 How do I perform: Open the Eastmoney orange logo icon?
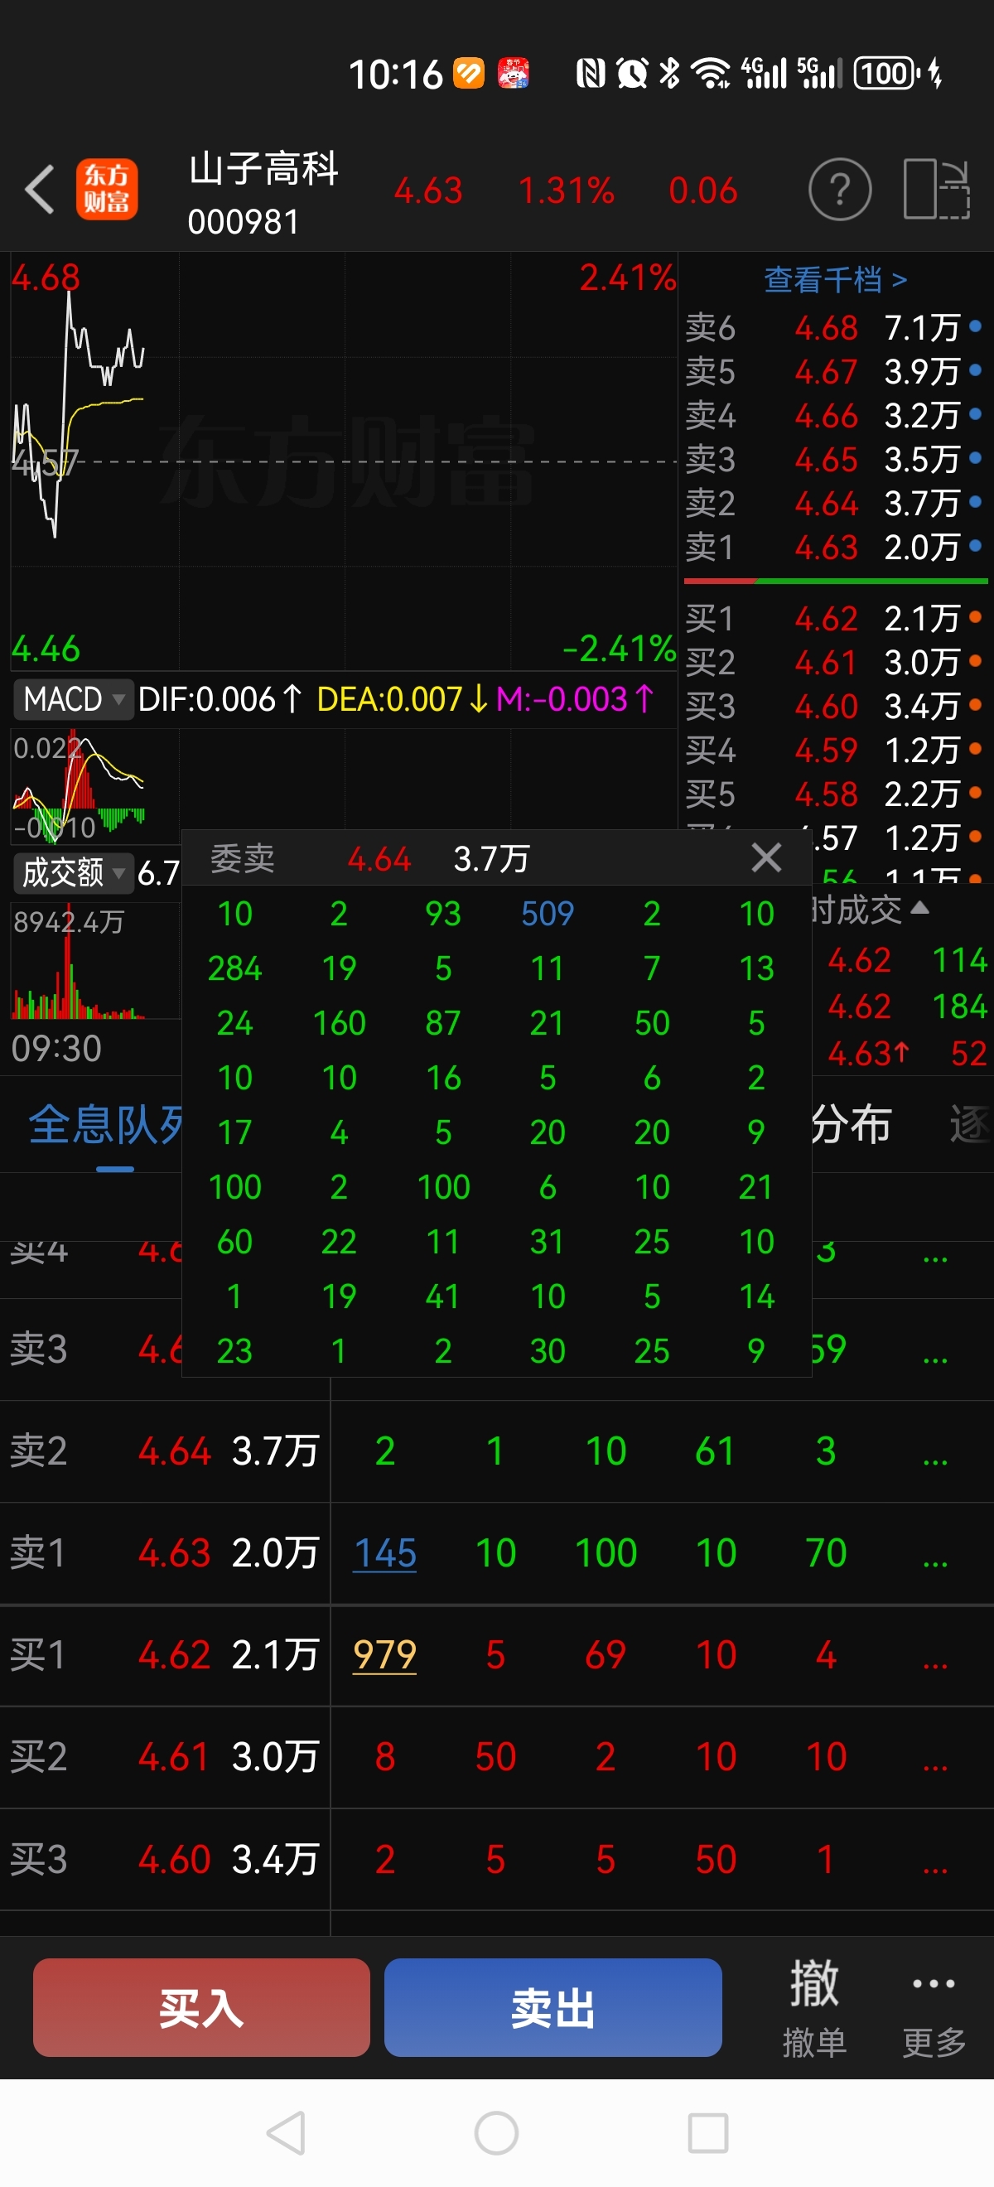(107, 190)
